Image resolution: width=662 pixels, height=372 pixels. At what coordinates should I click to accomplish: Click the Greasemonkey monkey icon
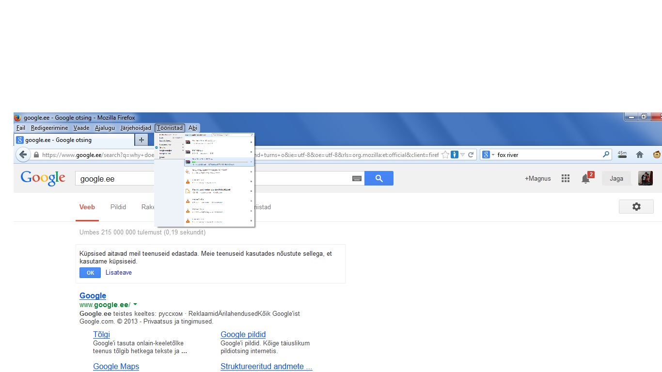(657, 155)
